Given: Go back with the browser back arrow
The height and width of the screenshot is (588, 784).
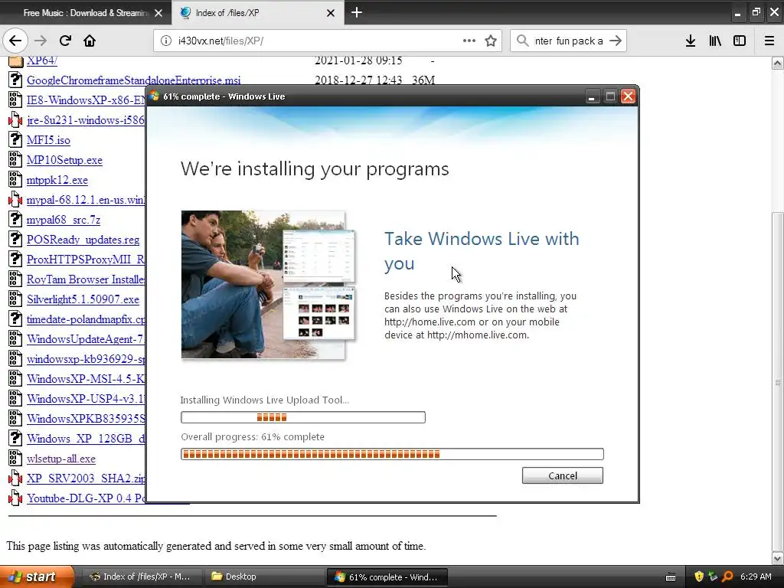Looking at the screenshot, I should 15,41.
